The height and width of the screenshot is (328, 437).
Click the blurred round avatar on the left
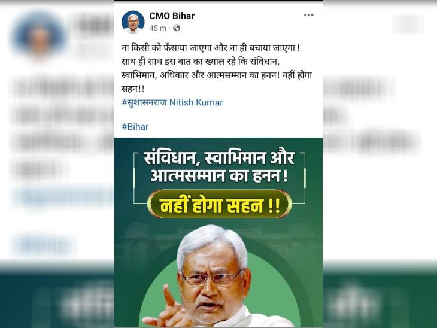click(x=38, y=35)
